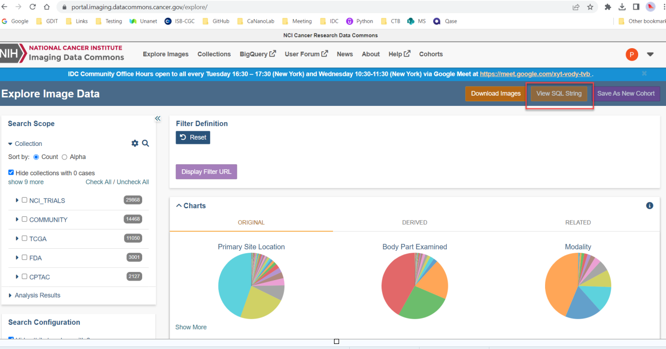Open the Search Scope settings gear icon
Image resolution: width=666 pixels, height=349 pixels.
coord(135,143)
